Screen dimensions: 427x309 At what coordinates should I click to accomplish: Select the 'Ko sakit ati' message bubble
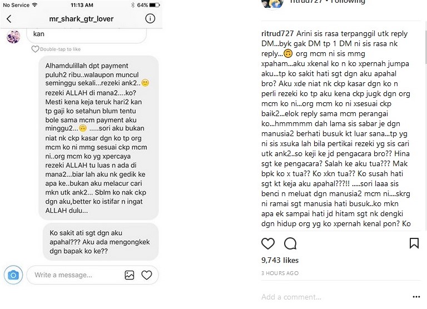coord(101,242)
